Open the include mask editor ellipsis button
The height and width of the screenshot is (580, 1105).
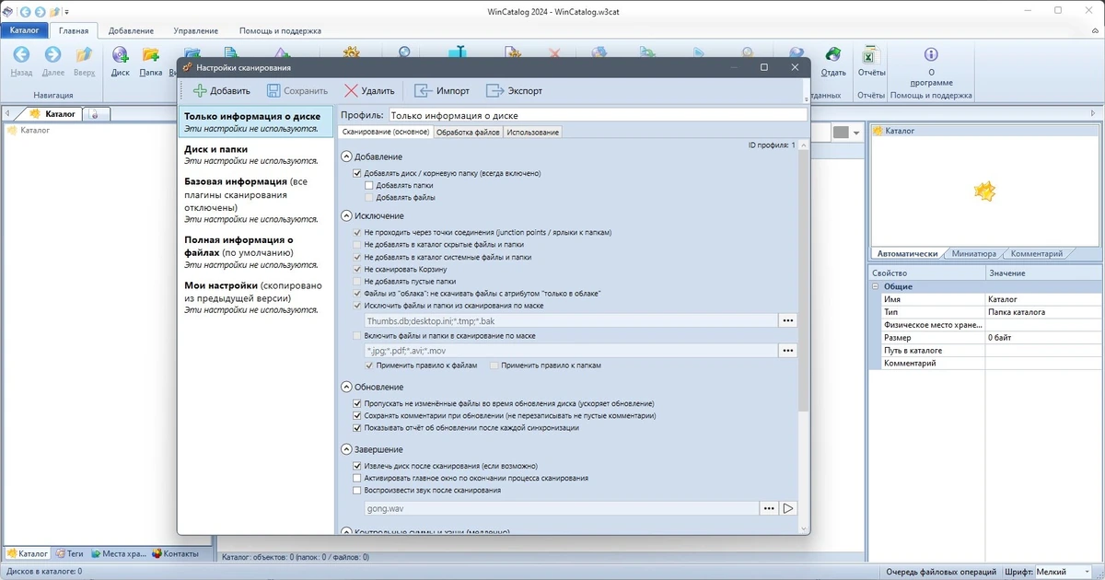(787, 351)
